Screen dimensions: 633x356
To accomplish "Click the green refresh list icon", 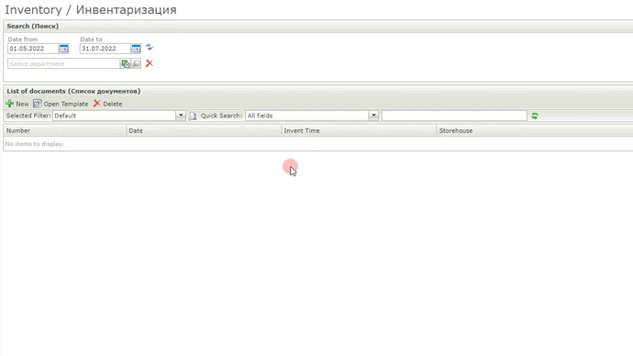I will point(535,116).
